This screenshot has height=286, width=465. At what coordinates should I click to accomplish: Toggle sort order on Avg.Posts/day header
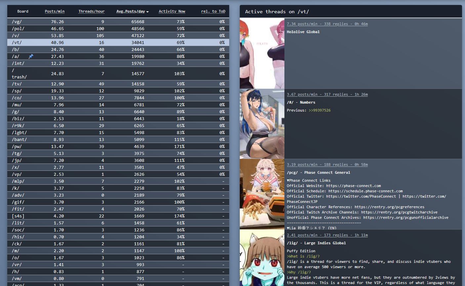[x=132, y=11]
